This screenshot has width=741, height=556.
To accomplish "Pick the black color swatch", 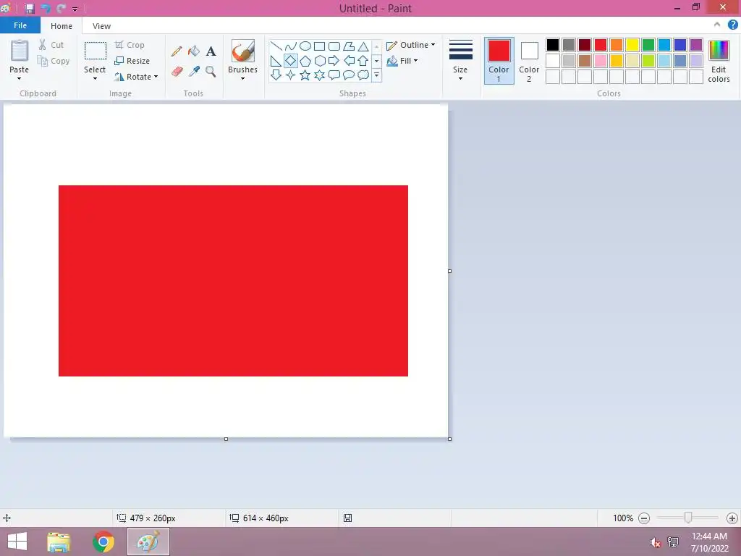I will point(552,45).
